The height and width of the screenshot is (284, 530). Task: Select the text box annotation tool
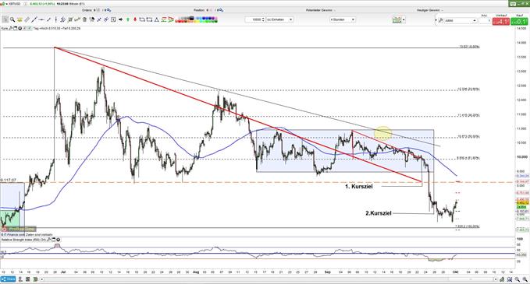click(113, 19)
